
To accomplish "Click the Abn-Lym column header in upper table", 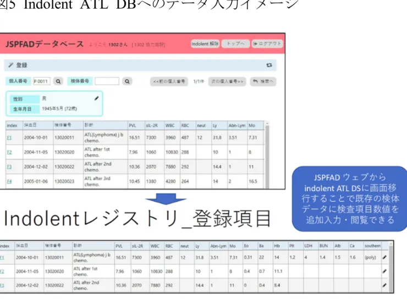I will pos(237,125).
